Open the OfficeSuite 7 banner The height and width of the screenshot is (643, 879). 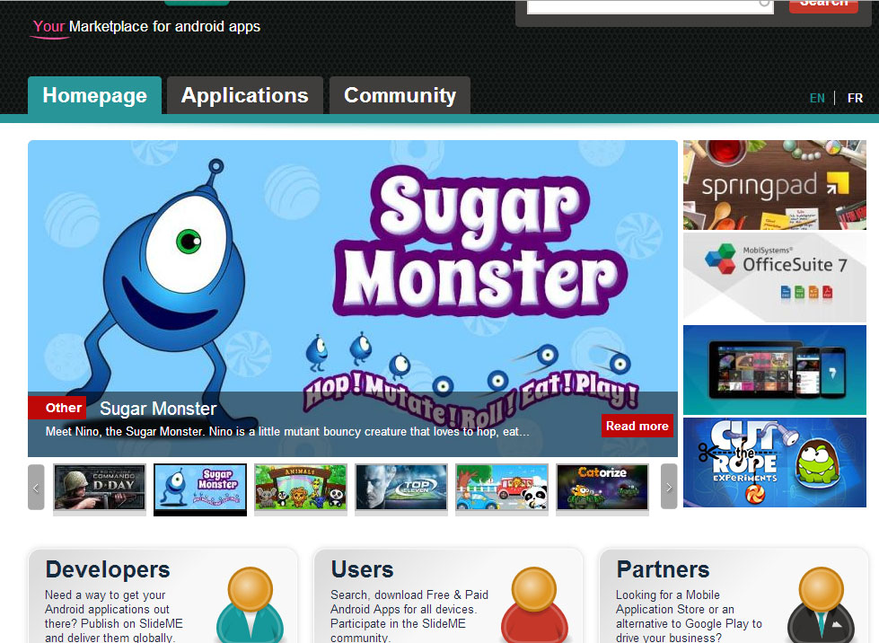click(774, 277)
